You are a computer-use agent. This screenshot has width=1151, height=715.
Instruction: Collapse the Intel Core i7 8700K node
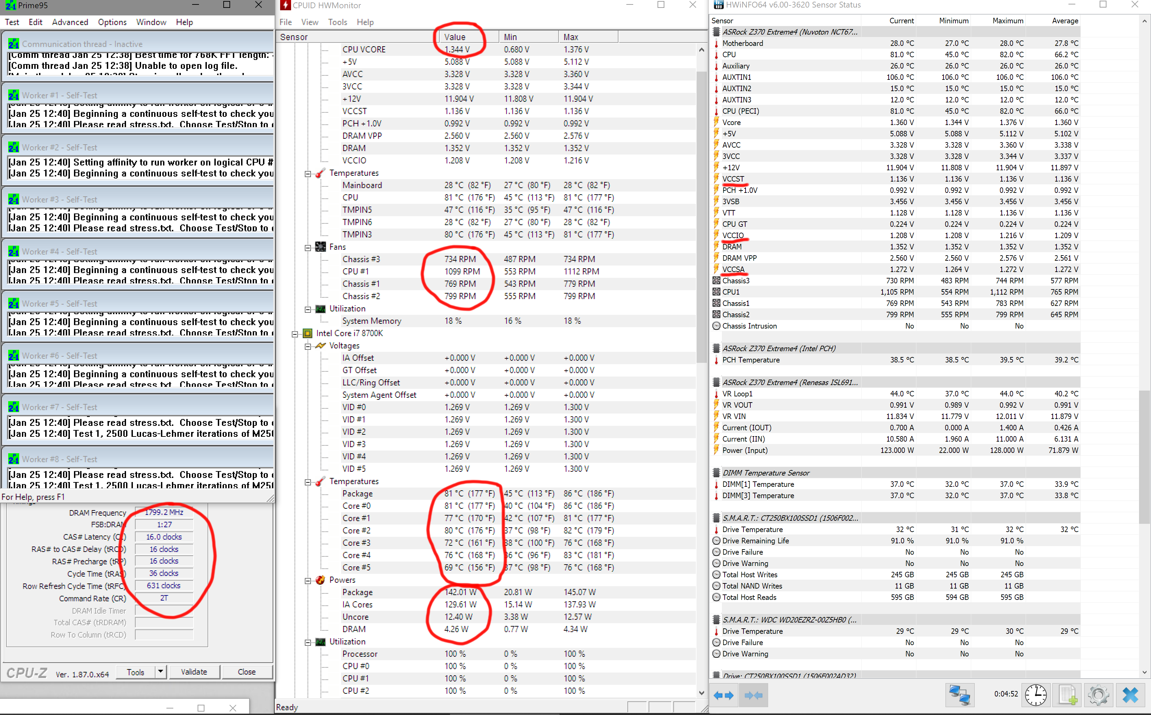point(295,334)
